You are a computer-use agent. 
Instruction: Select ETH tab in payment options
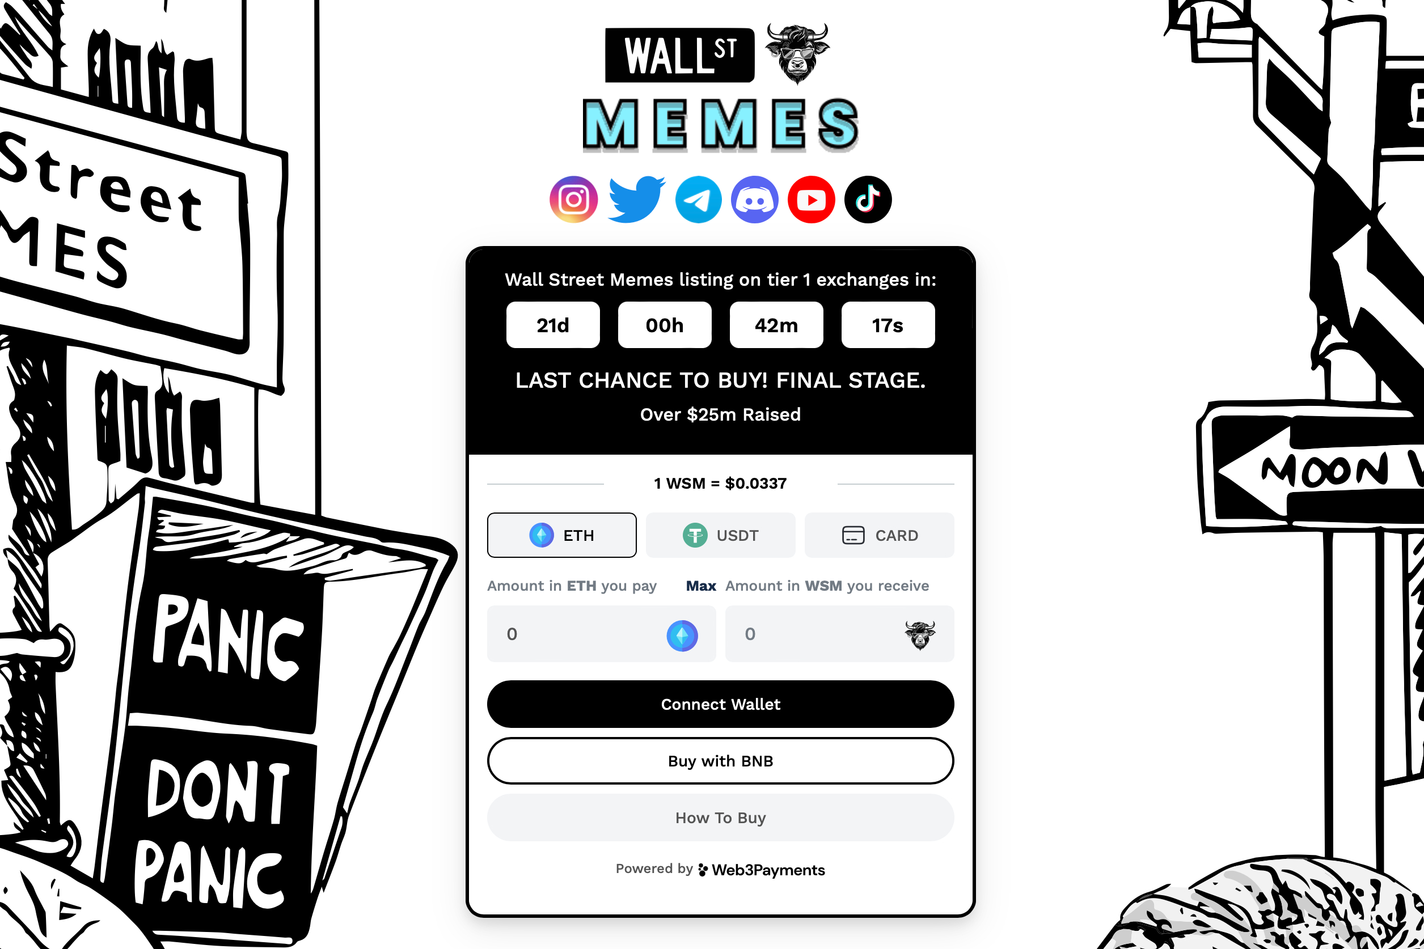561,535
